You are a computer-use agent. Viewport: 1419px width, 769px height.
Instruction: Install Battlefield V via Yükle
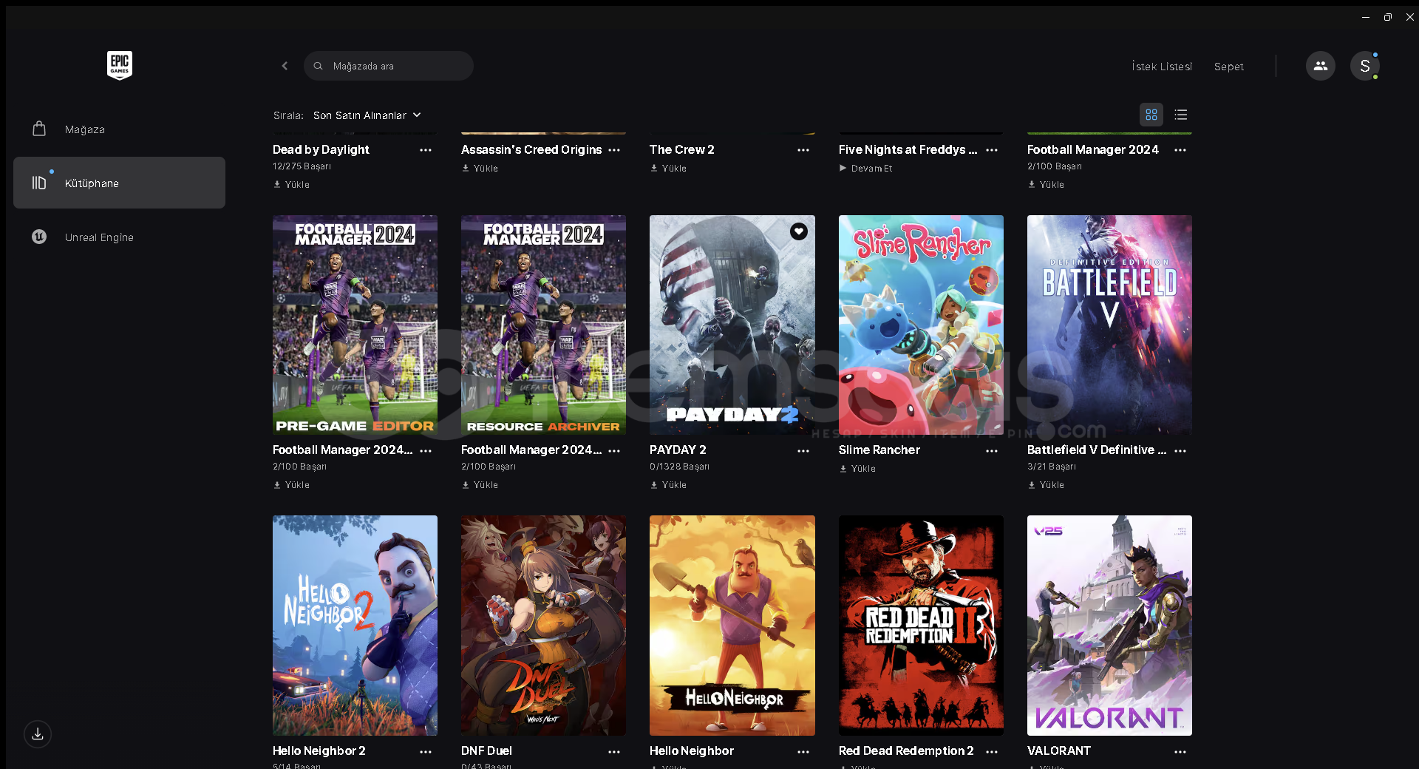[1047, 485]
